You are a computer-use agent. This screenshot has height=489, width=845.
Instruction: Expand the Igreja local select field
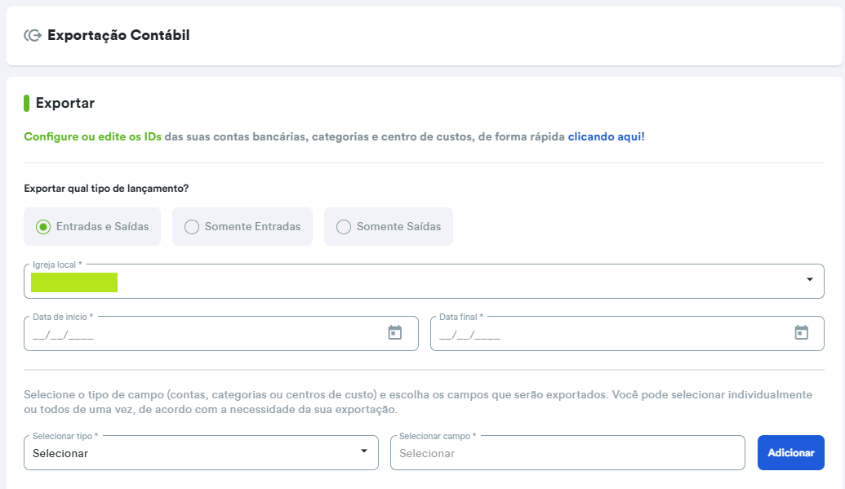coord(457,282)
